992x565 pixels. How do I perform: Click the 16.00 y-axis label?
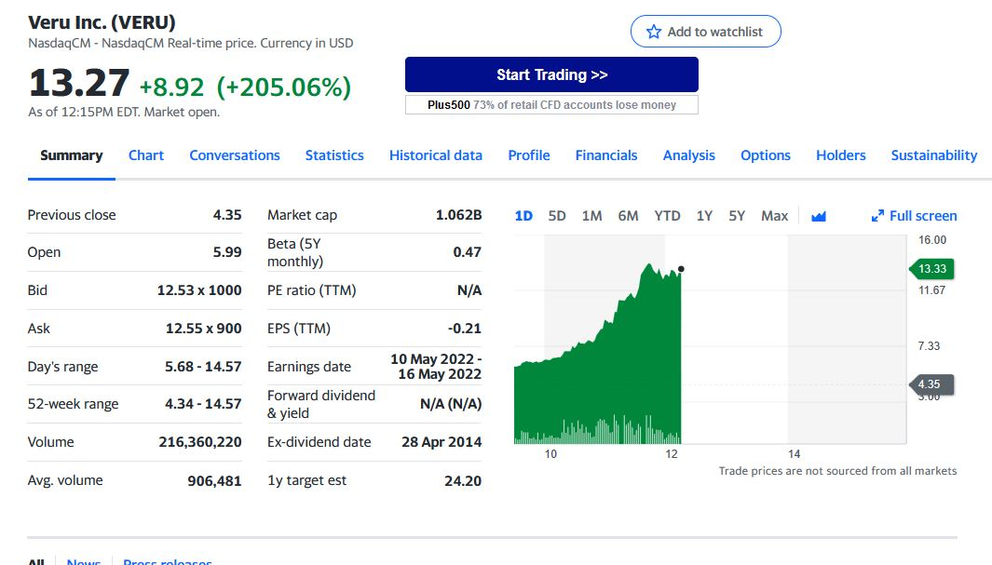point(932,240)
